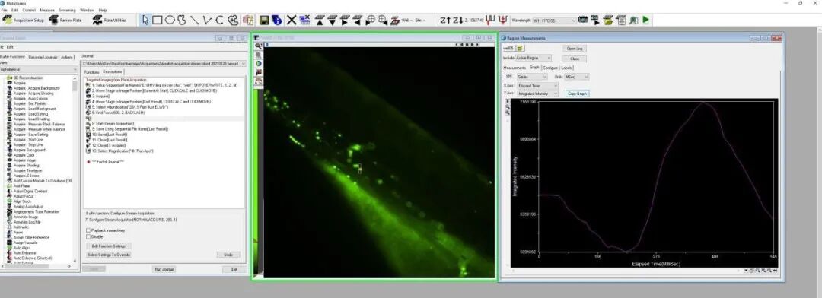Switch to the Actions tab in Journal Editor
Screen dimensions: 822x298
tap(67, 57)
